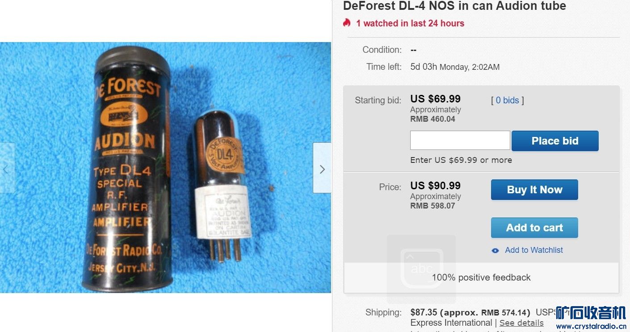The width and height of the screenshot is (630, 332).
Task: Click the next image chevron
Action: pyautogui.click(x=322, y=169)
